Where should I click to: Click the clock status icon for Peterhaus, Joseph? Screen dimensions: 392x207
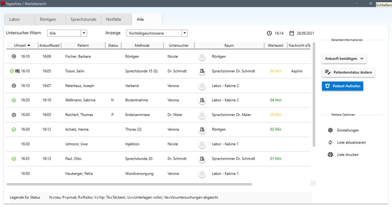[14, 86]
